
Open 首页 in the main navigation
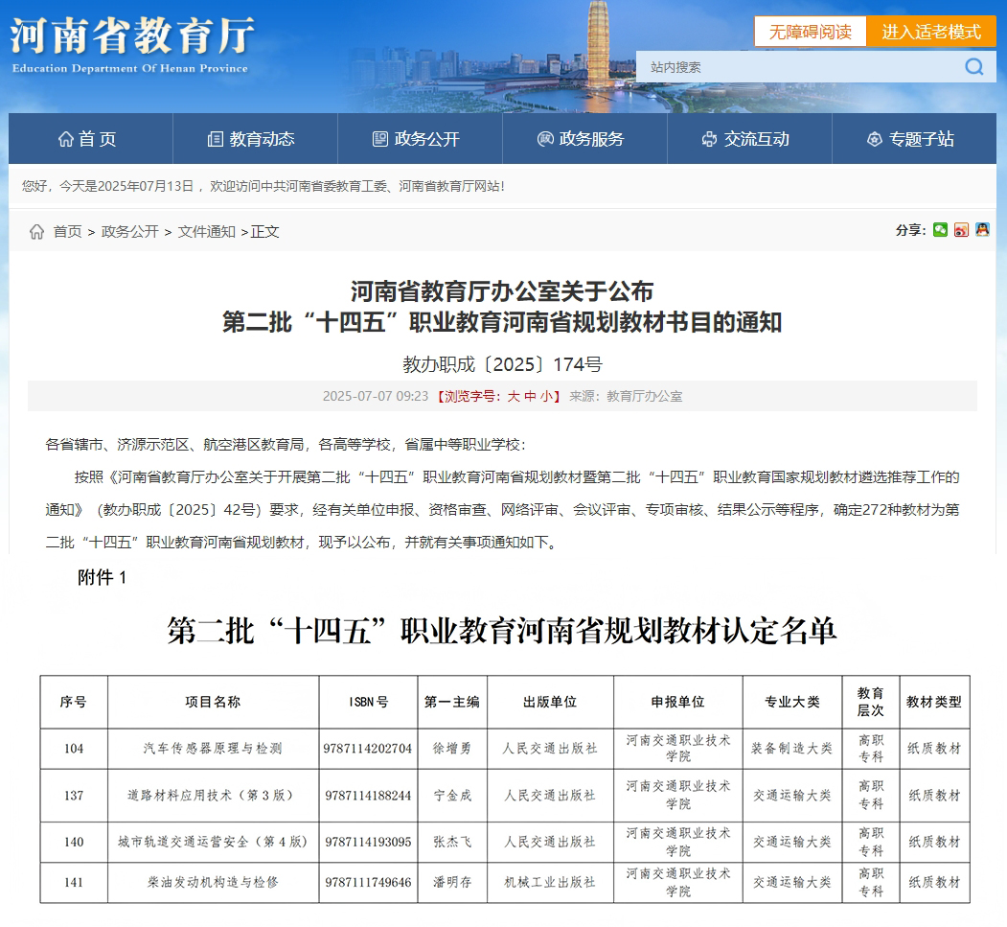coord(88,139)
